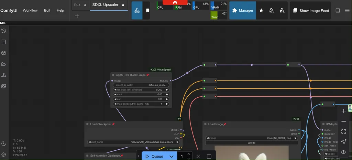
Task: Open the image file selector ComfyUI_00763_.png
Action: [x=251, y=138]
